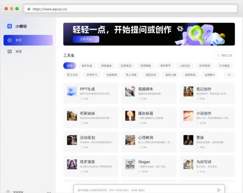Switch to the 创作生成 category
Image resolution: width=243 pixels, height=193 pixels.
[x=87, y=65]
